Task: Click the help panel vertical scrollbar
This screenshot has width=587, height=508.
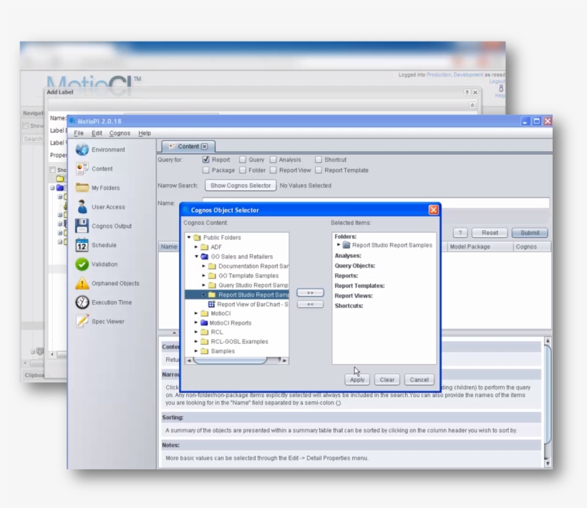Action: (x=548, y=402)
